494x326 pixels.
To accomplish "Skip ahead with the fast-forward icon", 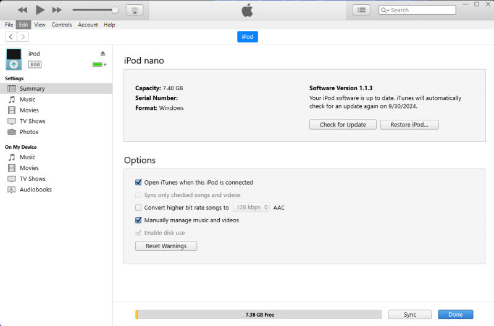I will (x=57, y=10).
